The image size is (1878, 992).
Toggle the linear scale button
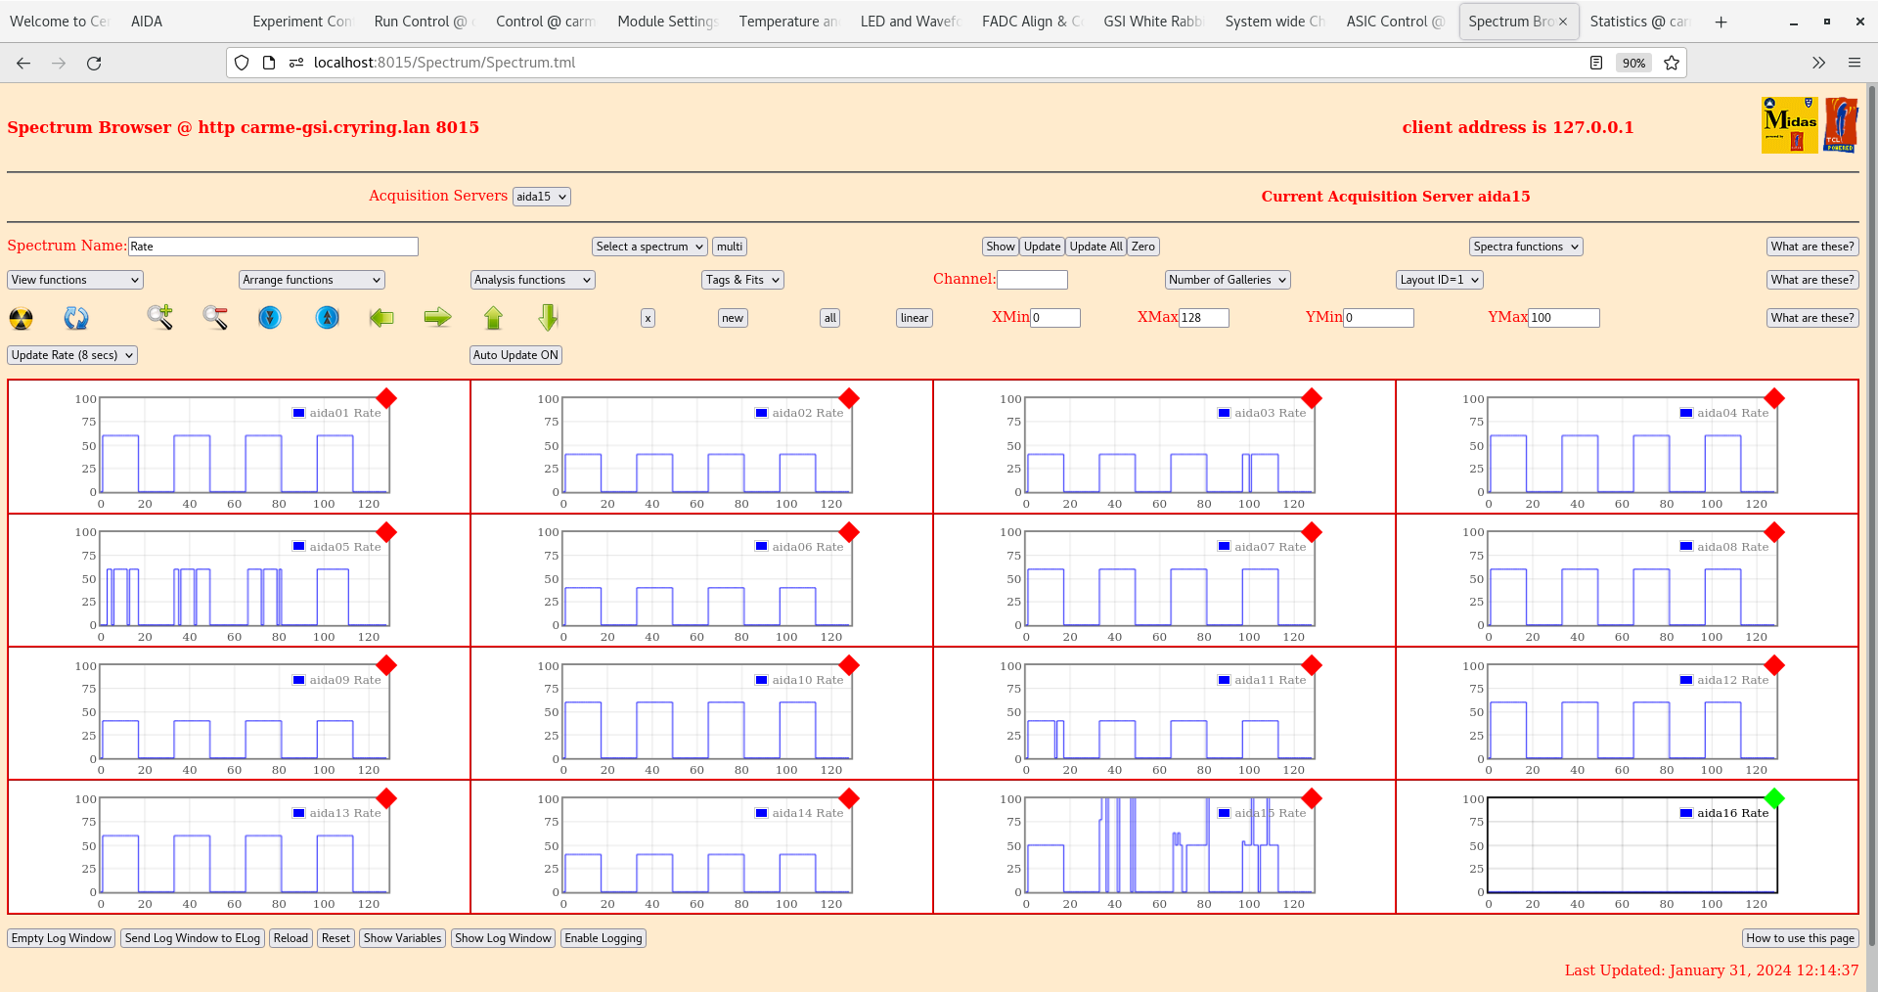tap(914, 318)
